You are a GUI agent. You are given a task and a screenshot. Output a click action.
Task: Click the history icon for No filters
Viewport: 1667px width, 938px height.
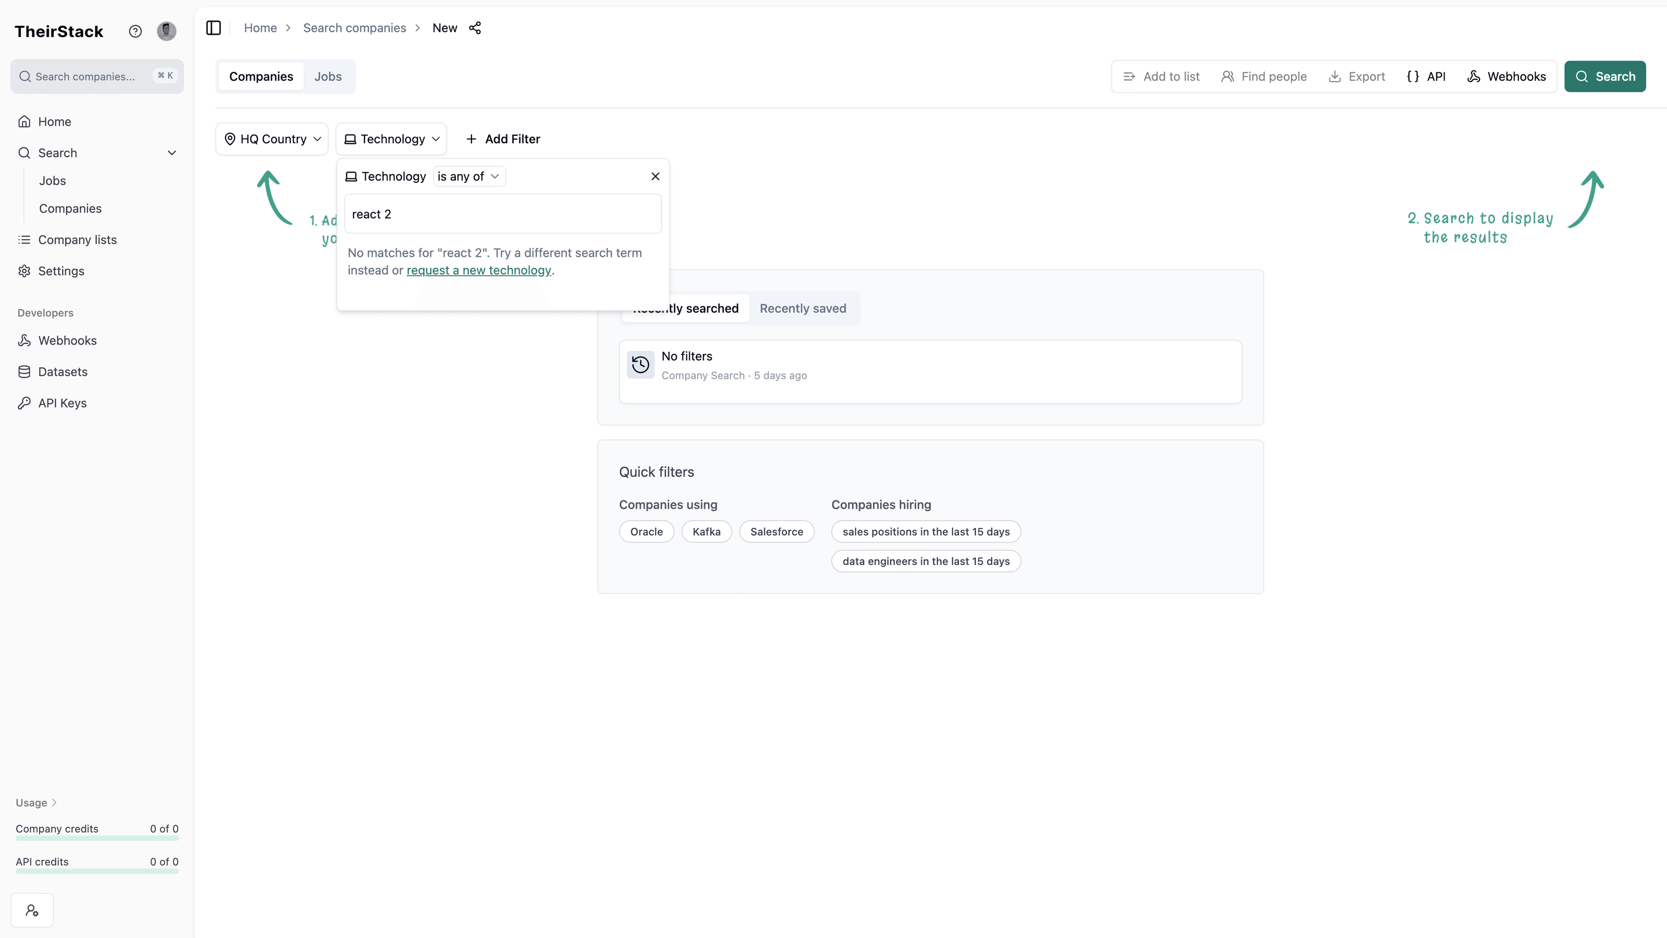640,365
